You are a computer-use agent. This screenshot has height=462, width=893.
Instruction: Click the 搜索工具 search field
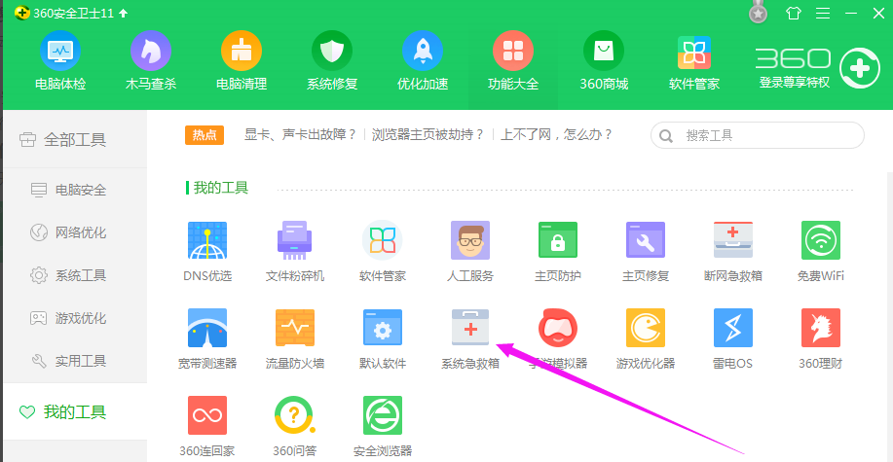coord(758,135)
